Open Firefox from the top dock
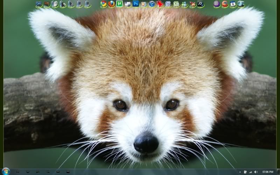The image size is (280, 175). pos(112,4)
